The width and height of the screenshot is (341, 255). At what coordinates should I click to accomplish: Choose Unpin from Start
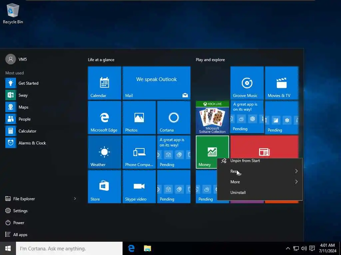point(260,161)
